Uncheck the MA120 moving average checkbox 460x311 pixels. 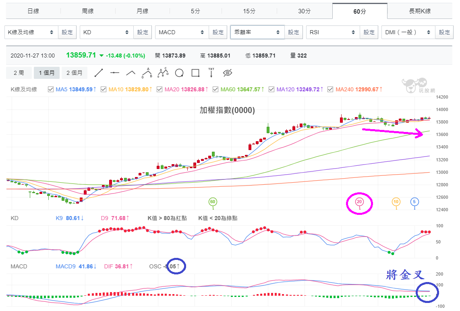click(x=271, y=89)
